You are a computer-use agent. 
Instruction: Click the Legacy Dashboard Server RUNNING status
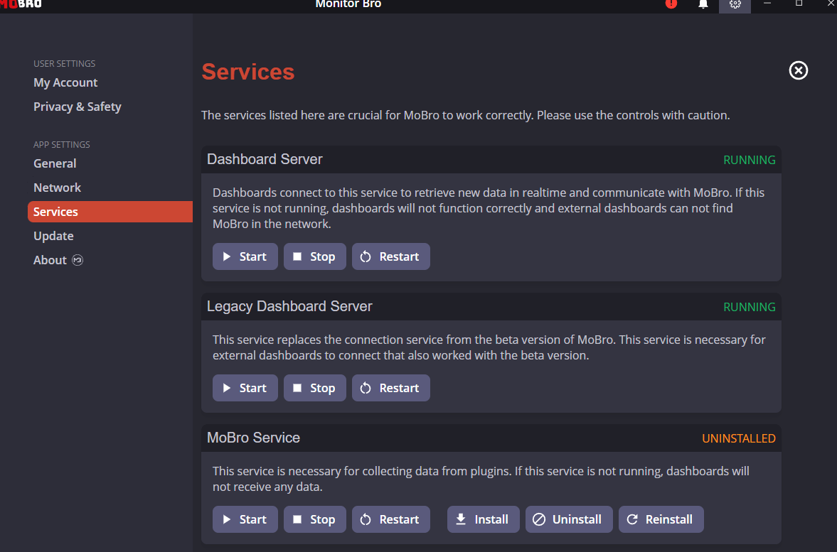(x=749, y=307)
